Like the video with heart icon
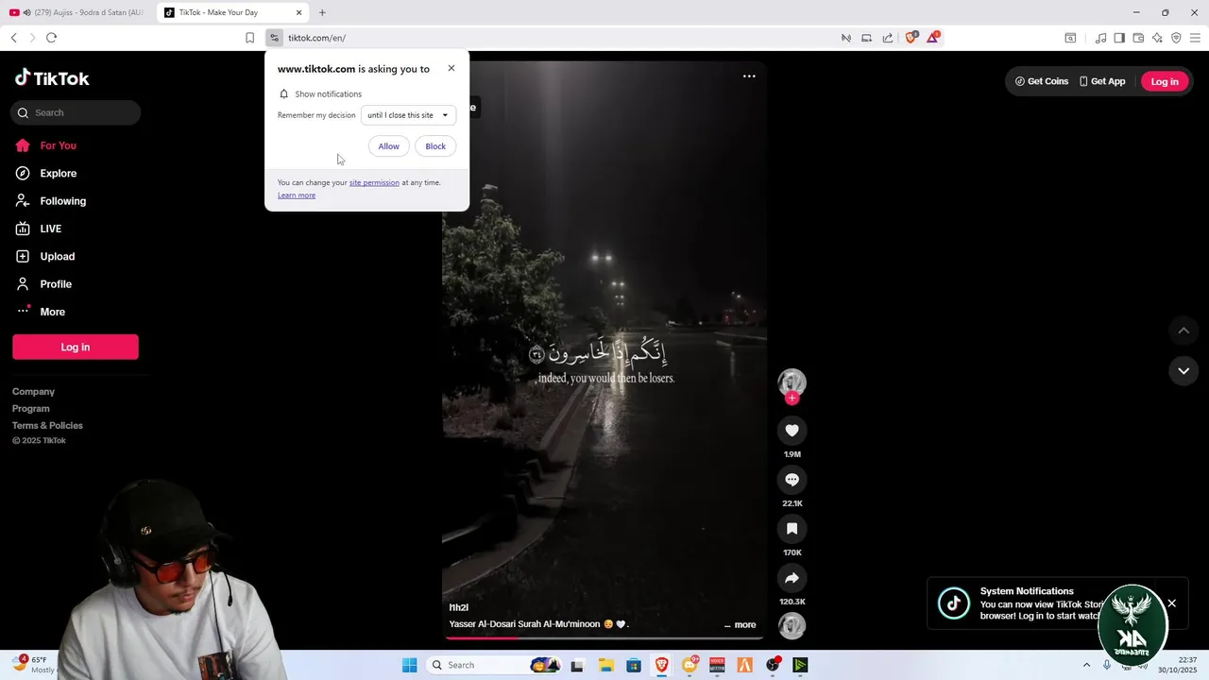Screen dimensions: 1209x680 tap(792, 431)
